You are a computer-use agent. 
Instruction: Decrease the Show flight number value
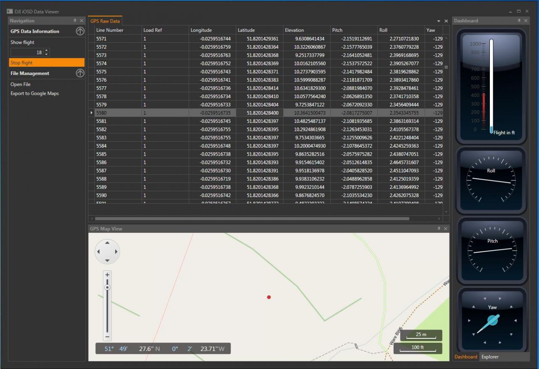(46, 55)
